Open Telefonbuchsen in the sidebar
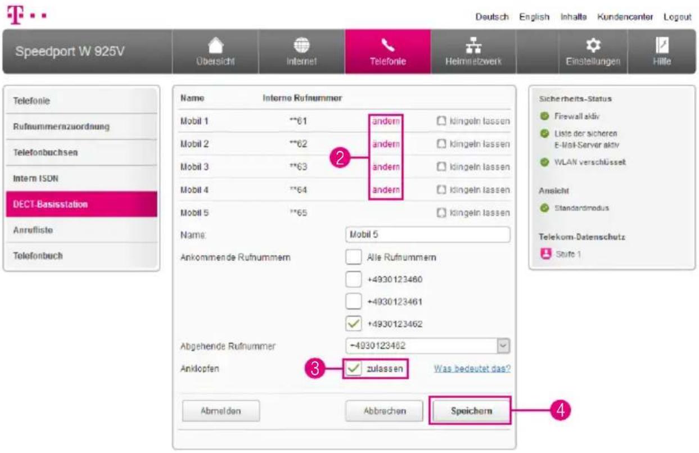 pyautogui.click(x=82, y=152)
